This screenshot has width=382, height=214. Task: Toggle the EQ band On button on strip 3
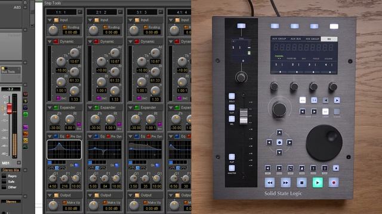point(158,165)
